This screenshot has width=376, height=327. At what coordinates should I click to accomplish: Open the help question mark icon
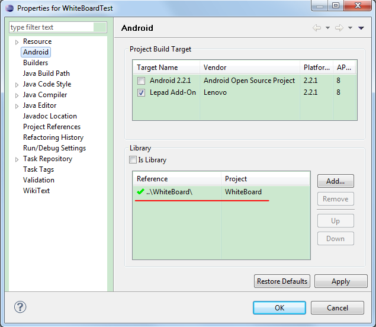(x=20, y=307)
